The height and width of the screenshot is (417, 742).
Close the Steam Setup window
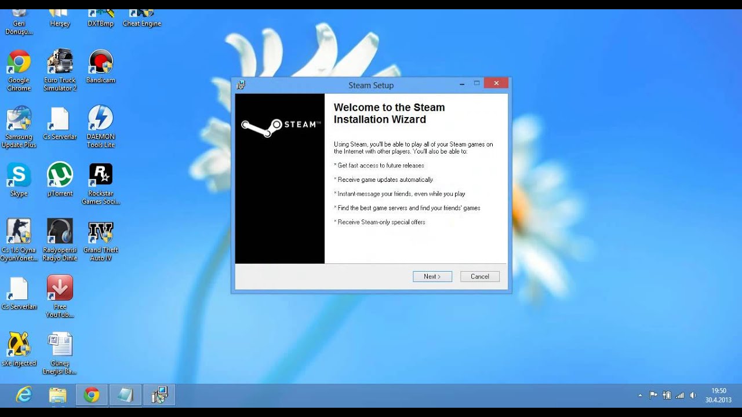[x=496, y=83]
